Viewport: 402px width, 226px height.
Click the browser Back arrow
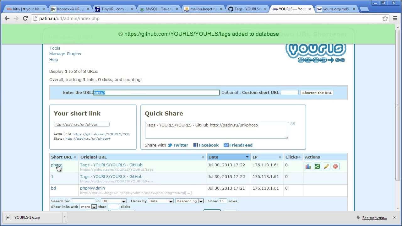[7, 19]
